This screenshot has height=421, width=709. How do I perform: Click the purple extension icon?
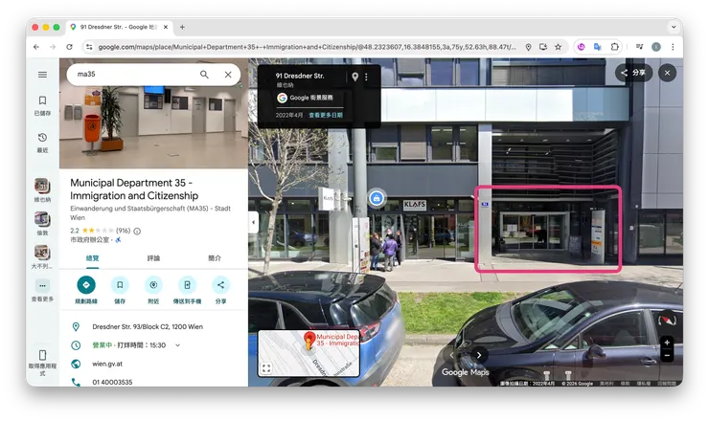click(582, 47)
